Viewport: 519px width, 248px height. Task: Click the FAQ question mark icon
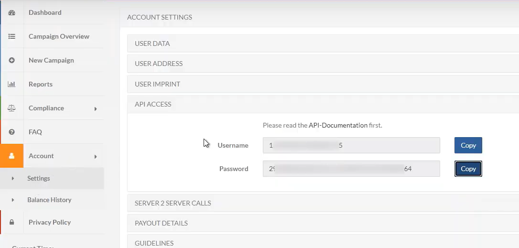click(12, 132)
